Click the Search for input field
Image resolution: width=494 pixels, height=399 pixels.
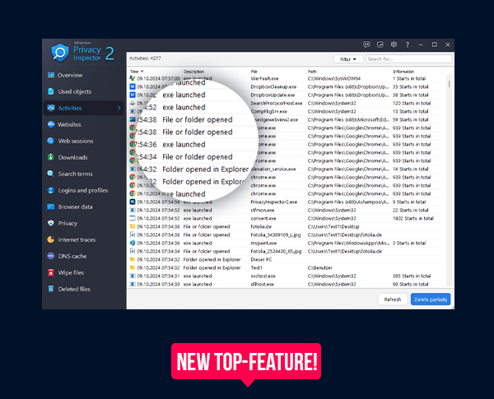(x=407, y=59)
